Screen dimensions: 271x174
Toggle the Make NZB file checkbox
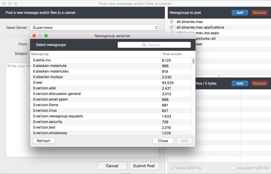(x=173, y=168)
